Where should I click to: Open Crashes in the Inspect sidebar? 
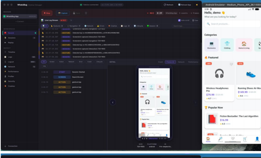click(x=20, y=86)
